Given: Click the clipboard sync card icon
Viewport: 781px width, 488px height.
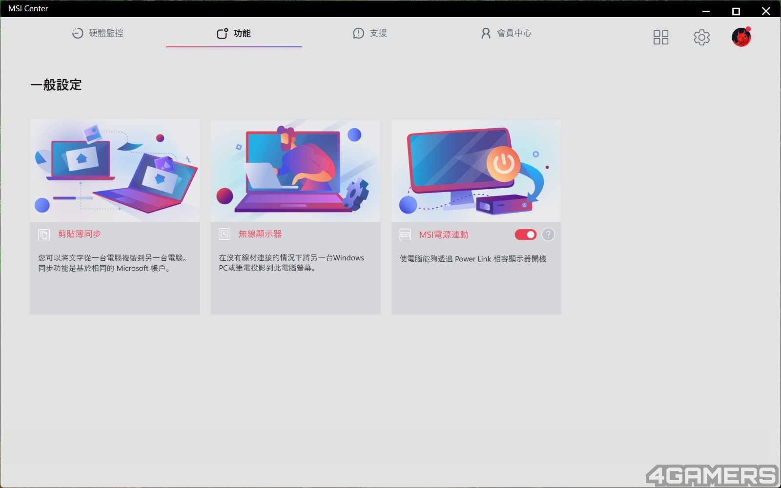Looking at the screenshot, I should coord(44,234).
